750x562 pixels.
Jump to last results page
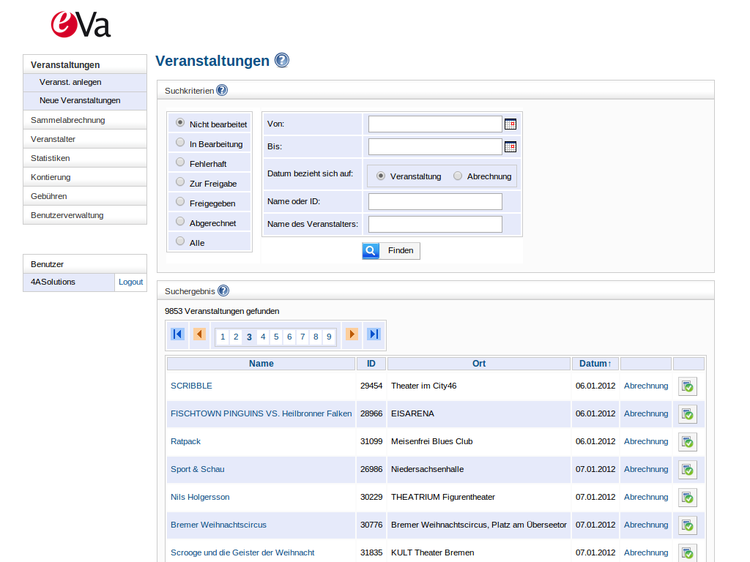(x=374, y=334)
